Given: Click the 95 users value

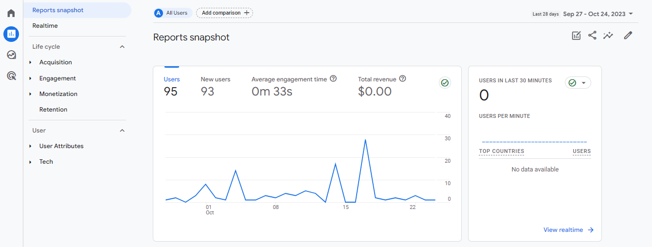Looking at the screenshot, I should click(x=171, y=92).
